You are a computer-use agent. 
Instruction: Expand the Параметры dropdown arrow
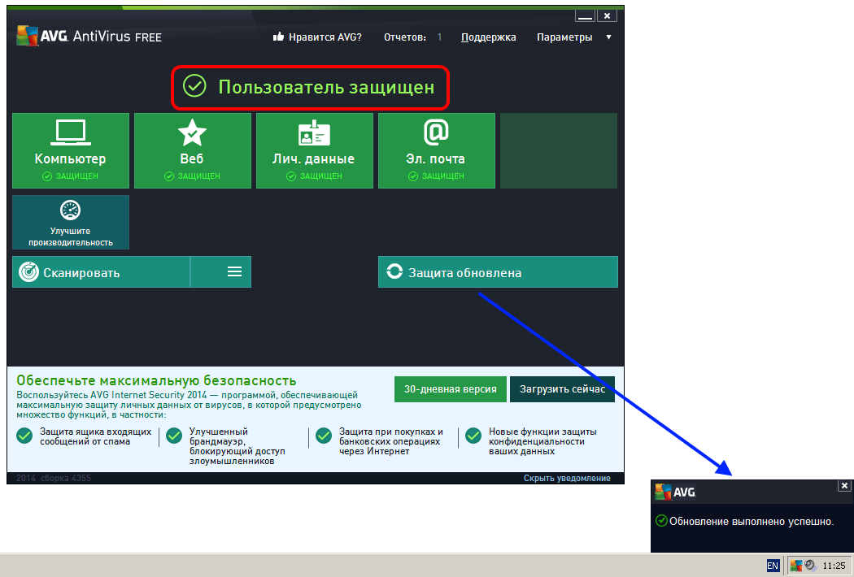[x=608, y=37]
